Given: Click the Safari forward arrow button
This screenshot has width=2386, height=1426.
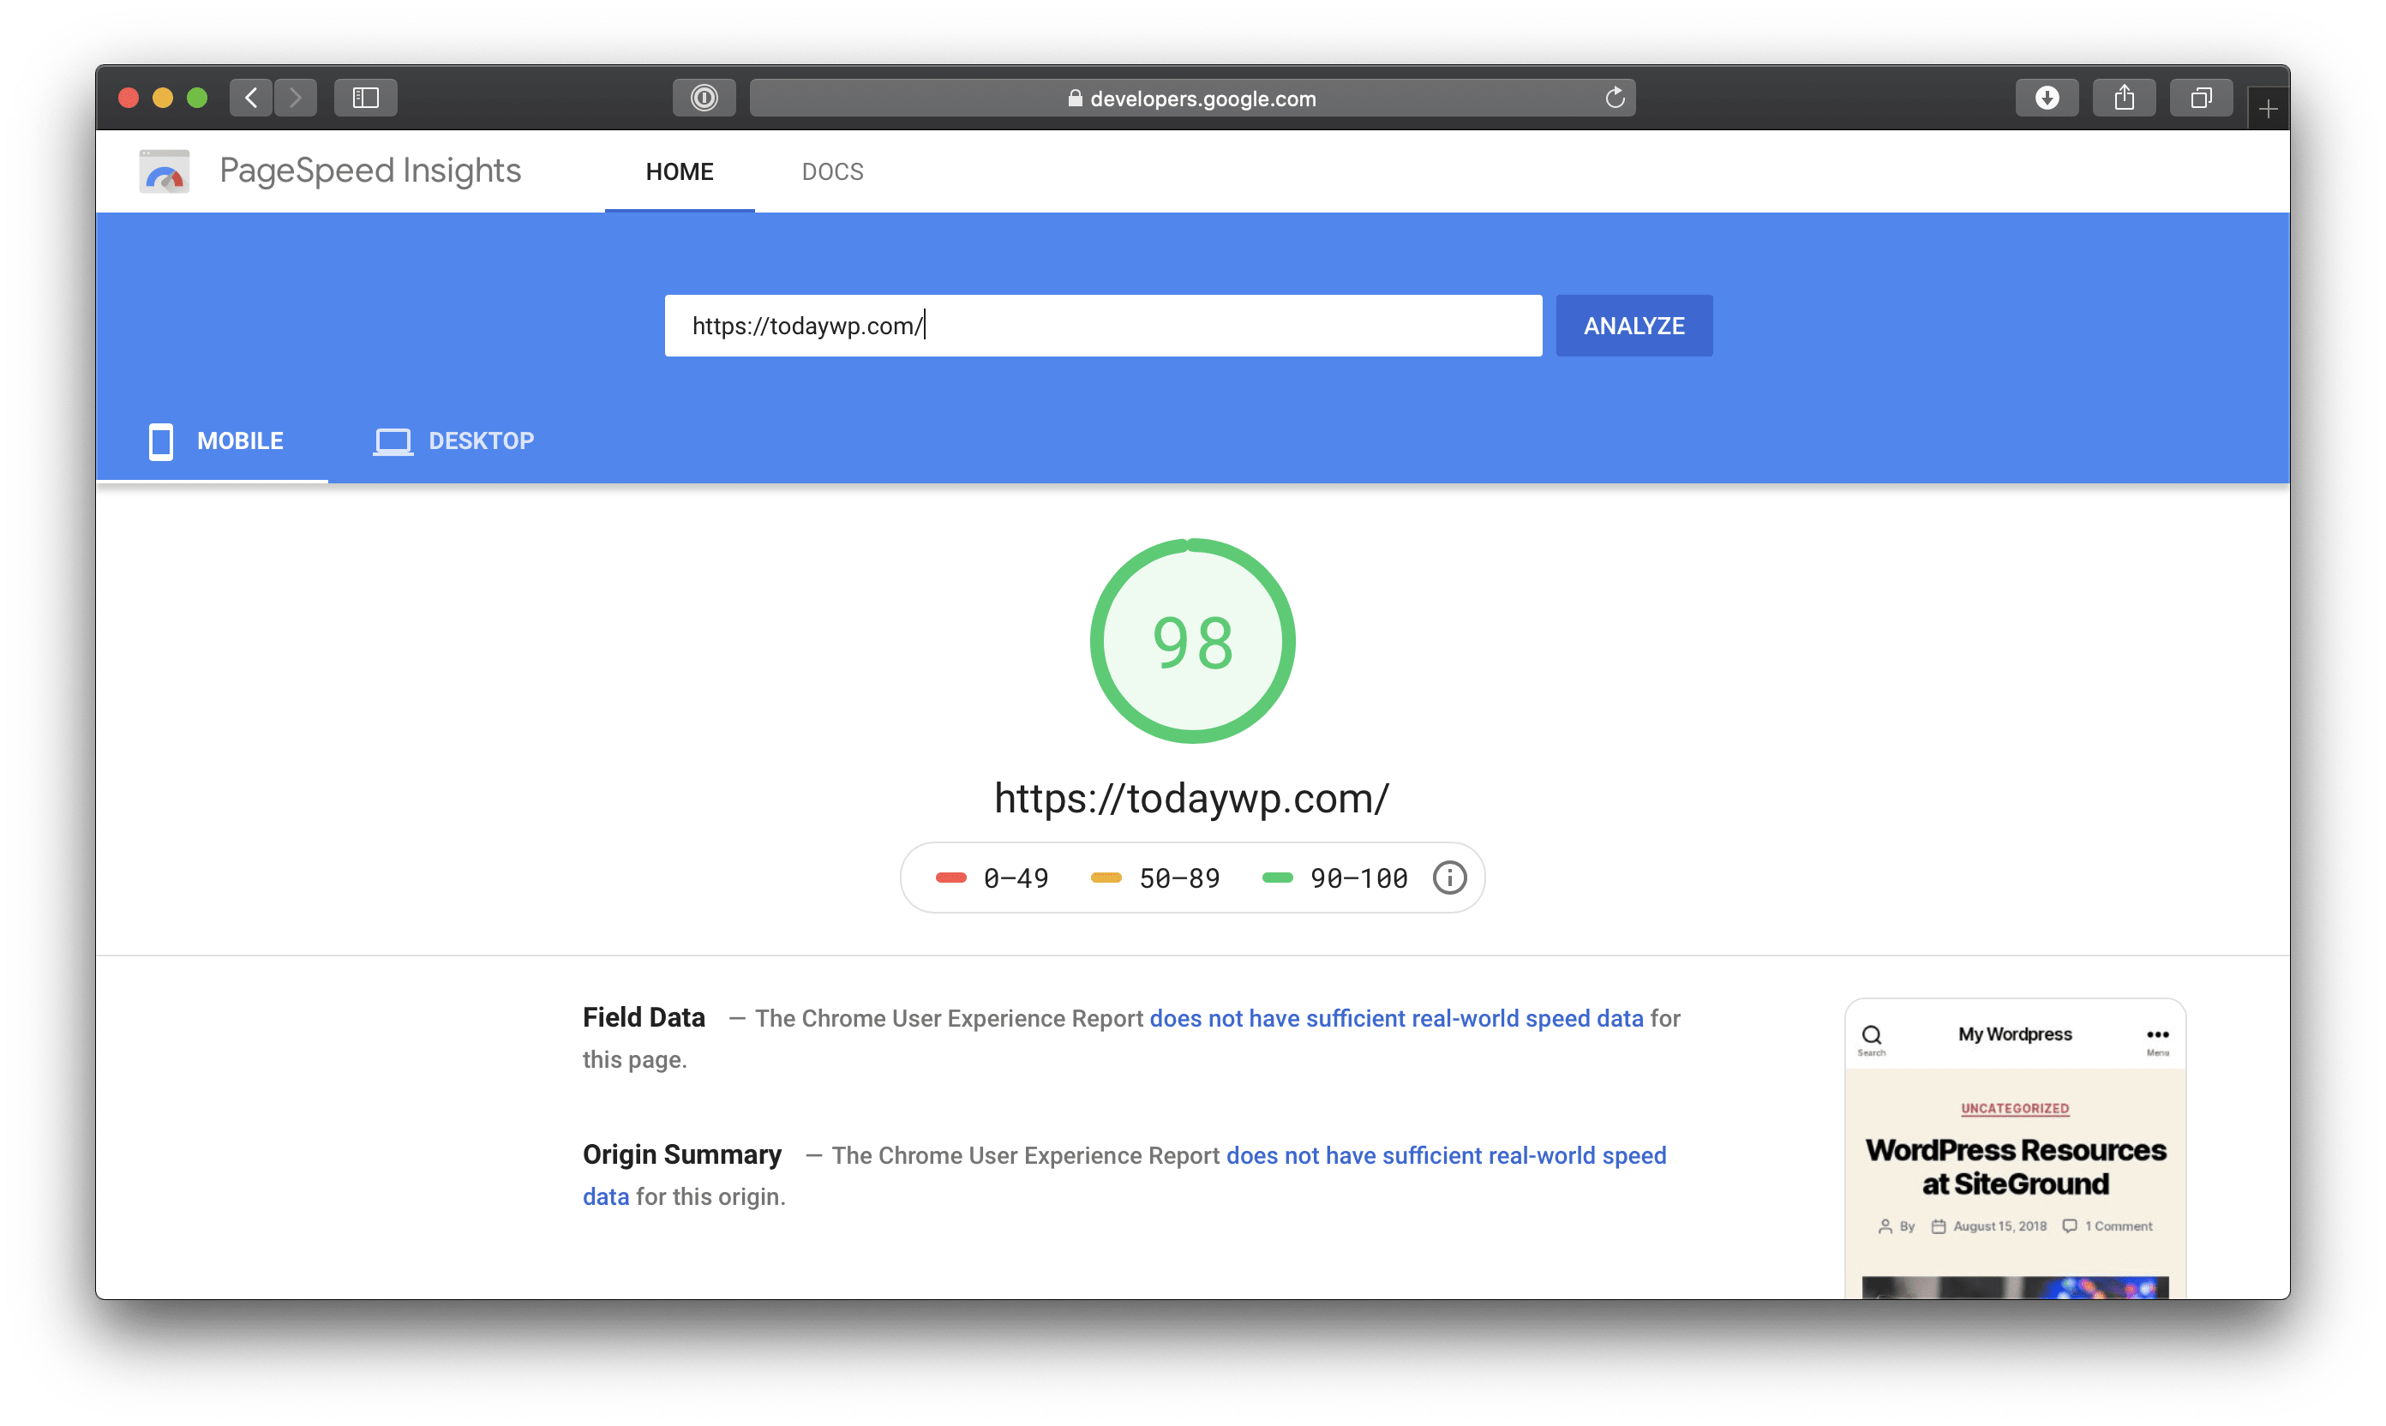Looking at the screenshot, I should pyautogui.click(x=296, y=98).
